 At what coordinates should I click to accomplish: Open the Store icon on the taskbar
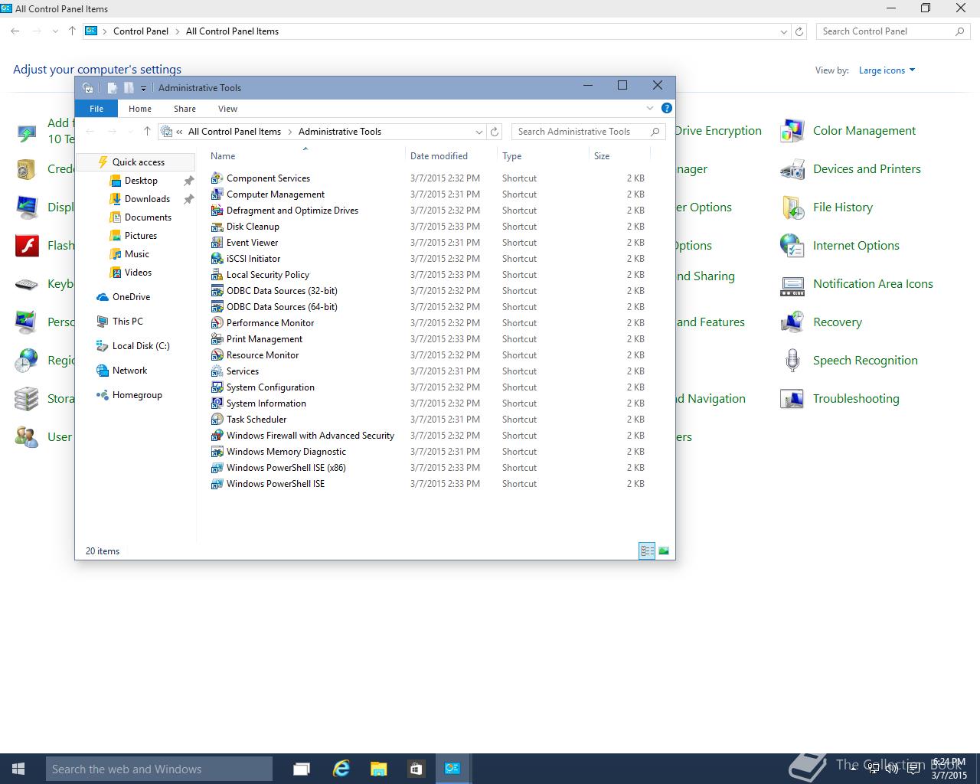click(x=416, y=769)
